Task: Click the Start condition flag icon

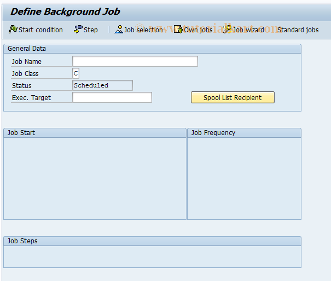Action: pos(13,30)
